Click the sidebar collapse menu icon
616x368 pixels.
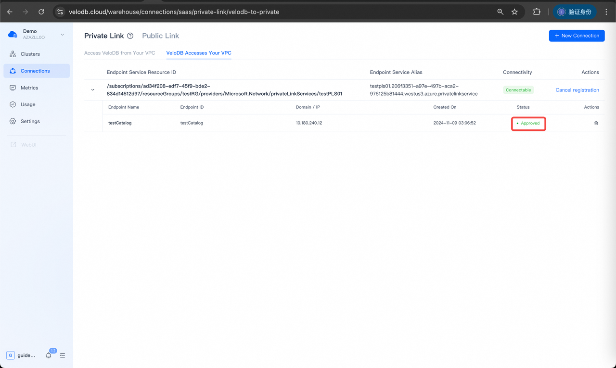coord(63,355)
